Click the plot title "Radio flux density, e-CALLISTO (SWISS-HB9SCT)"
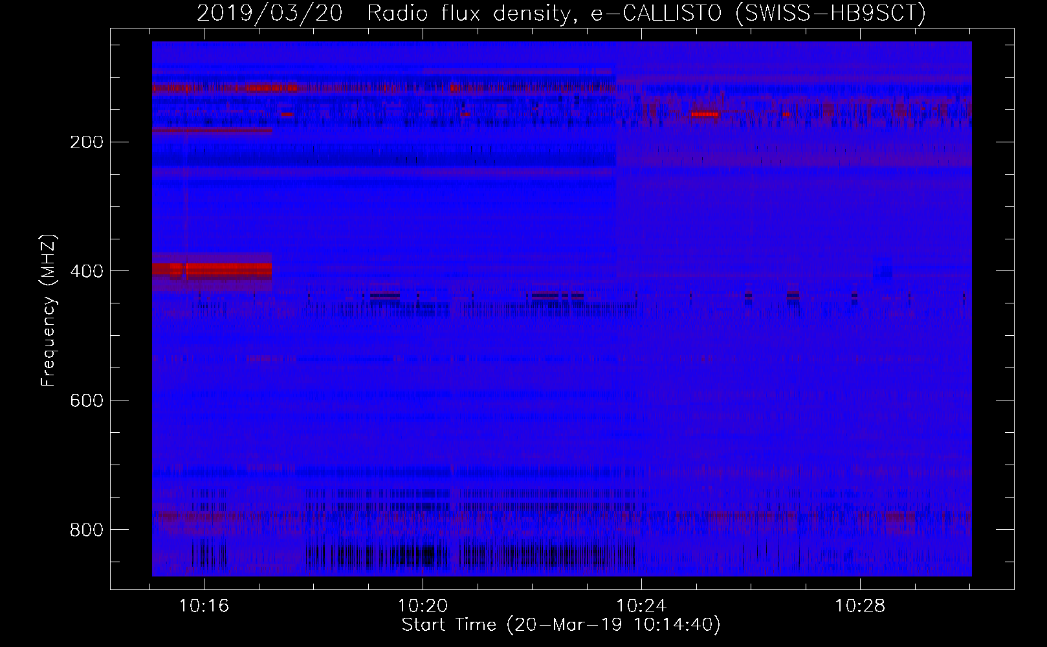 point(646,13)
